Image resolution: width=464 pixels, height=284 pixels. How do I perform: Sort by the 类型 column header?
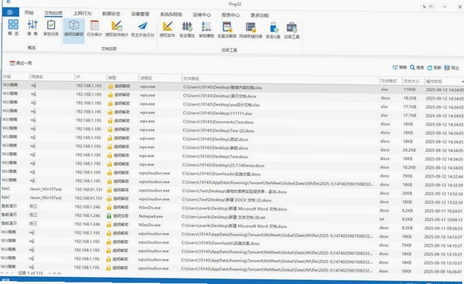coord(122,78)
